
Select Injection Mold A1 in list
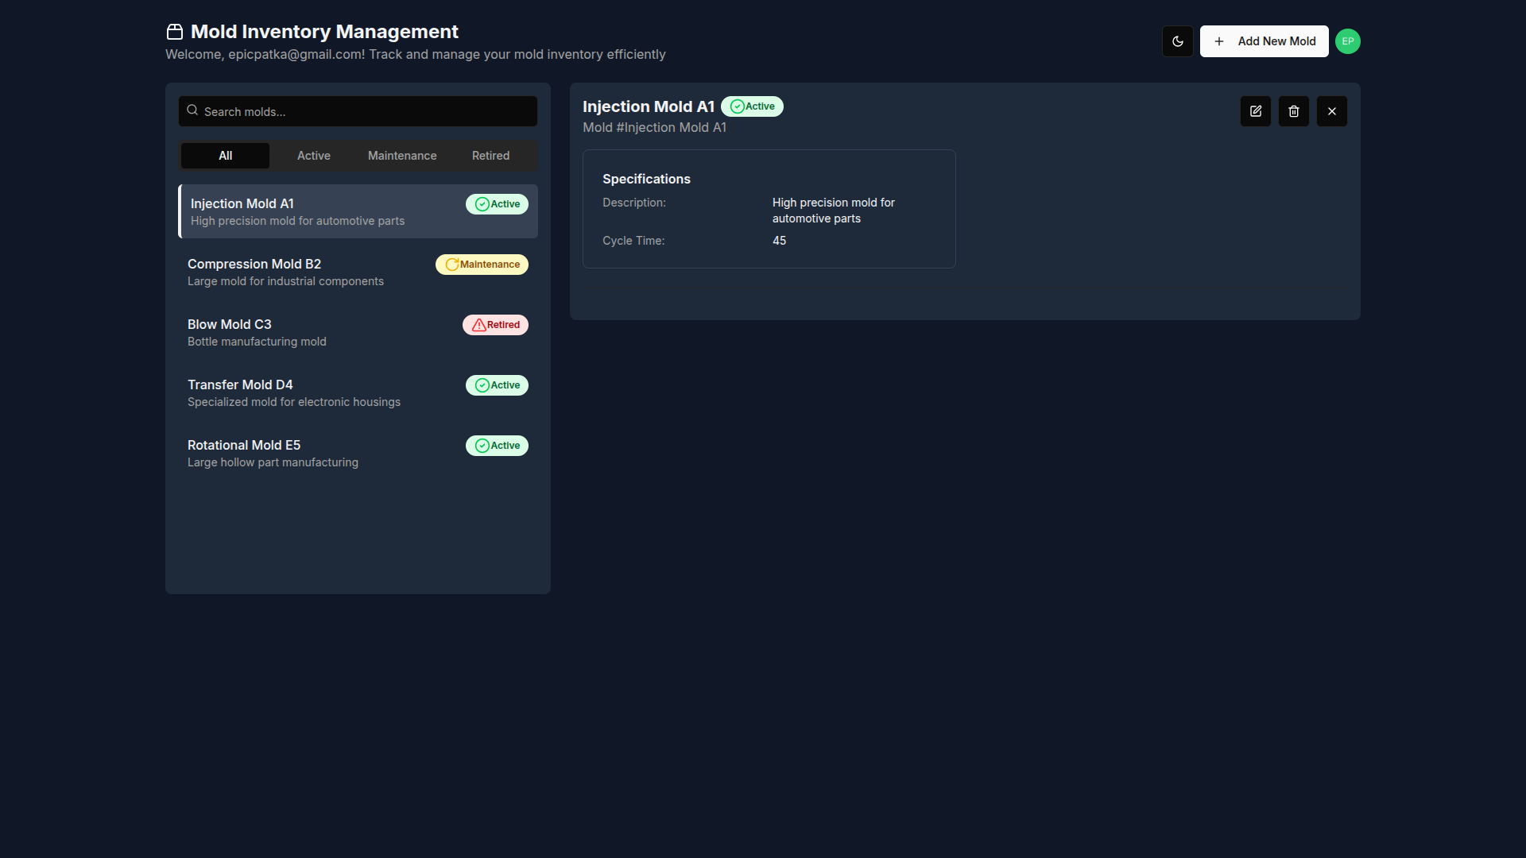(358, 211)
